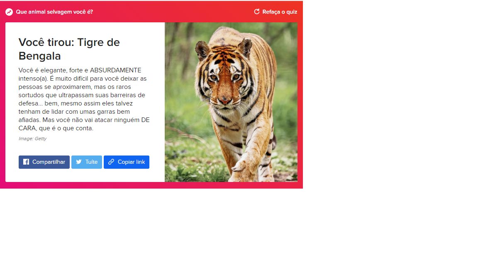The image size is (478, 268).
Task: Click the Copiar link button
Action: 127,162
